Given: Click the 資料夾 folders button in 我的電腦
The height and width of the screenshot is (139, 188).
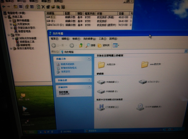Looking at the screenshot, I should [x=103, y=45].
